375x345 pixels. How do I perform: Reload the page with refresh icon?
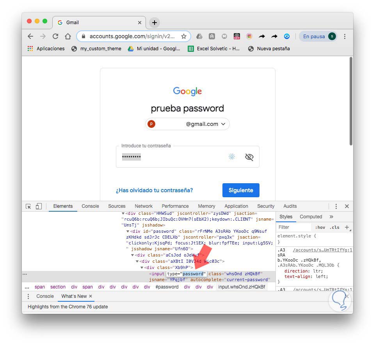pyautogui.click(x=55, y=36)
